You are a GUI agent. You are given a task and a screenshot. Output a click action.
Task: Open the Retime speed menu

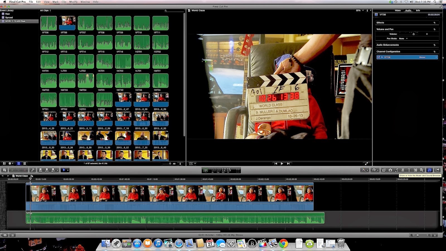click(x=375, y=170)
